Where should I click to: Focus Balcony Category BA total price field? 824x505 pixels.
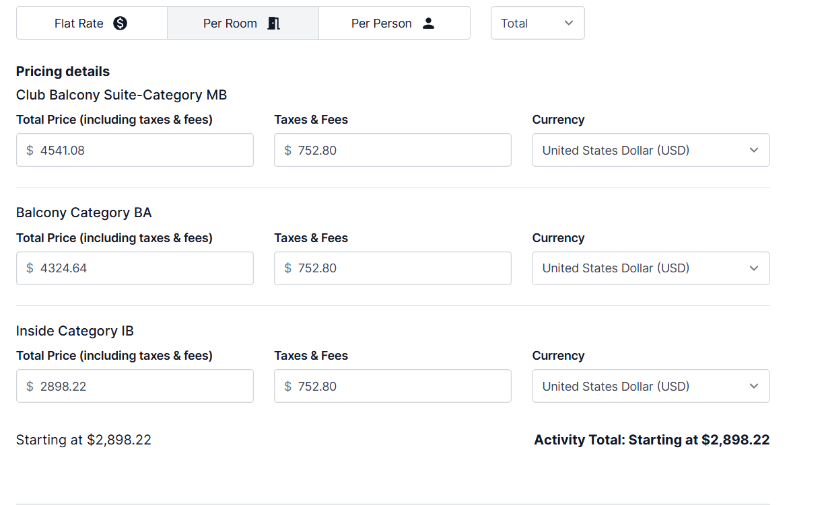pos(135,268)
